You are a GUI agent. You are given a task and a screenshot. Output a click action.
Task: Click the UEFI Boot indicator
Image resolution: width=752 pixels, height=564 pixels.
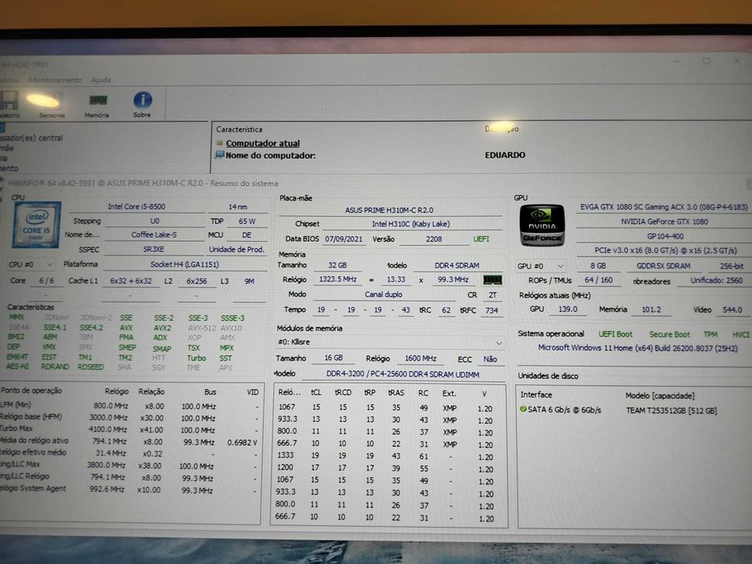[x=615, y=334]
